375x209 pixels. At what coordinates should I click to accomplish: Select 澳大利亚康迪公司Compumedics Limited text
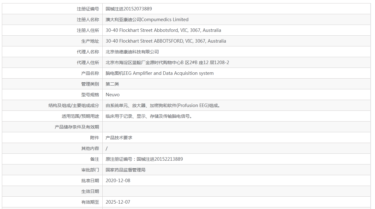click(x=147, y=20)
